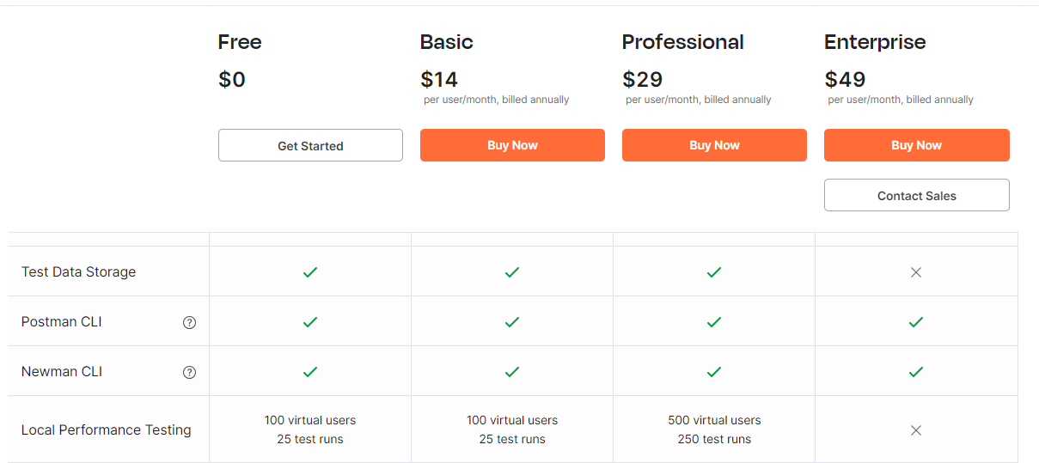Click the Professional plan heading
1039x463 pixels.
point(683,42)
